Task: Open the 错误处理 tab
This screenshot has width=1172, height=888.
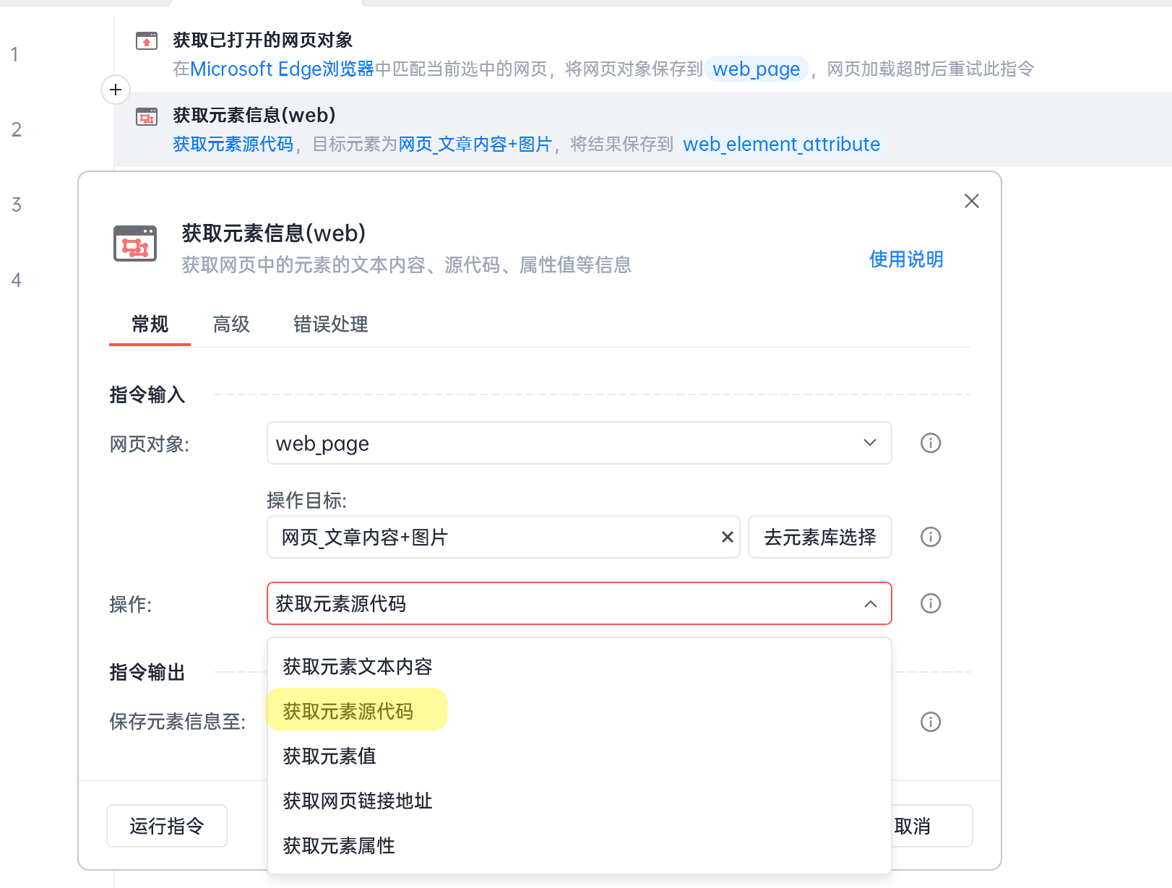Action: (330, 324)
